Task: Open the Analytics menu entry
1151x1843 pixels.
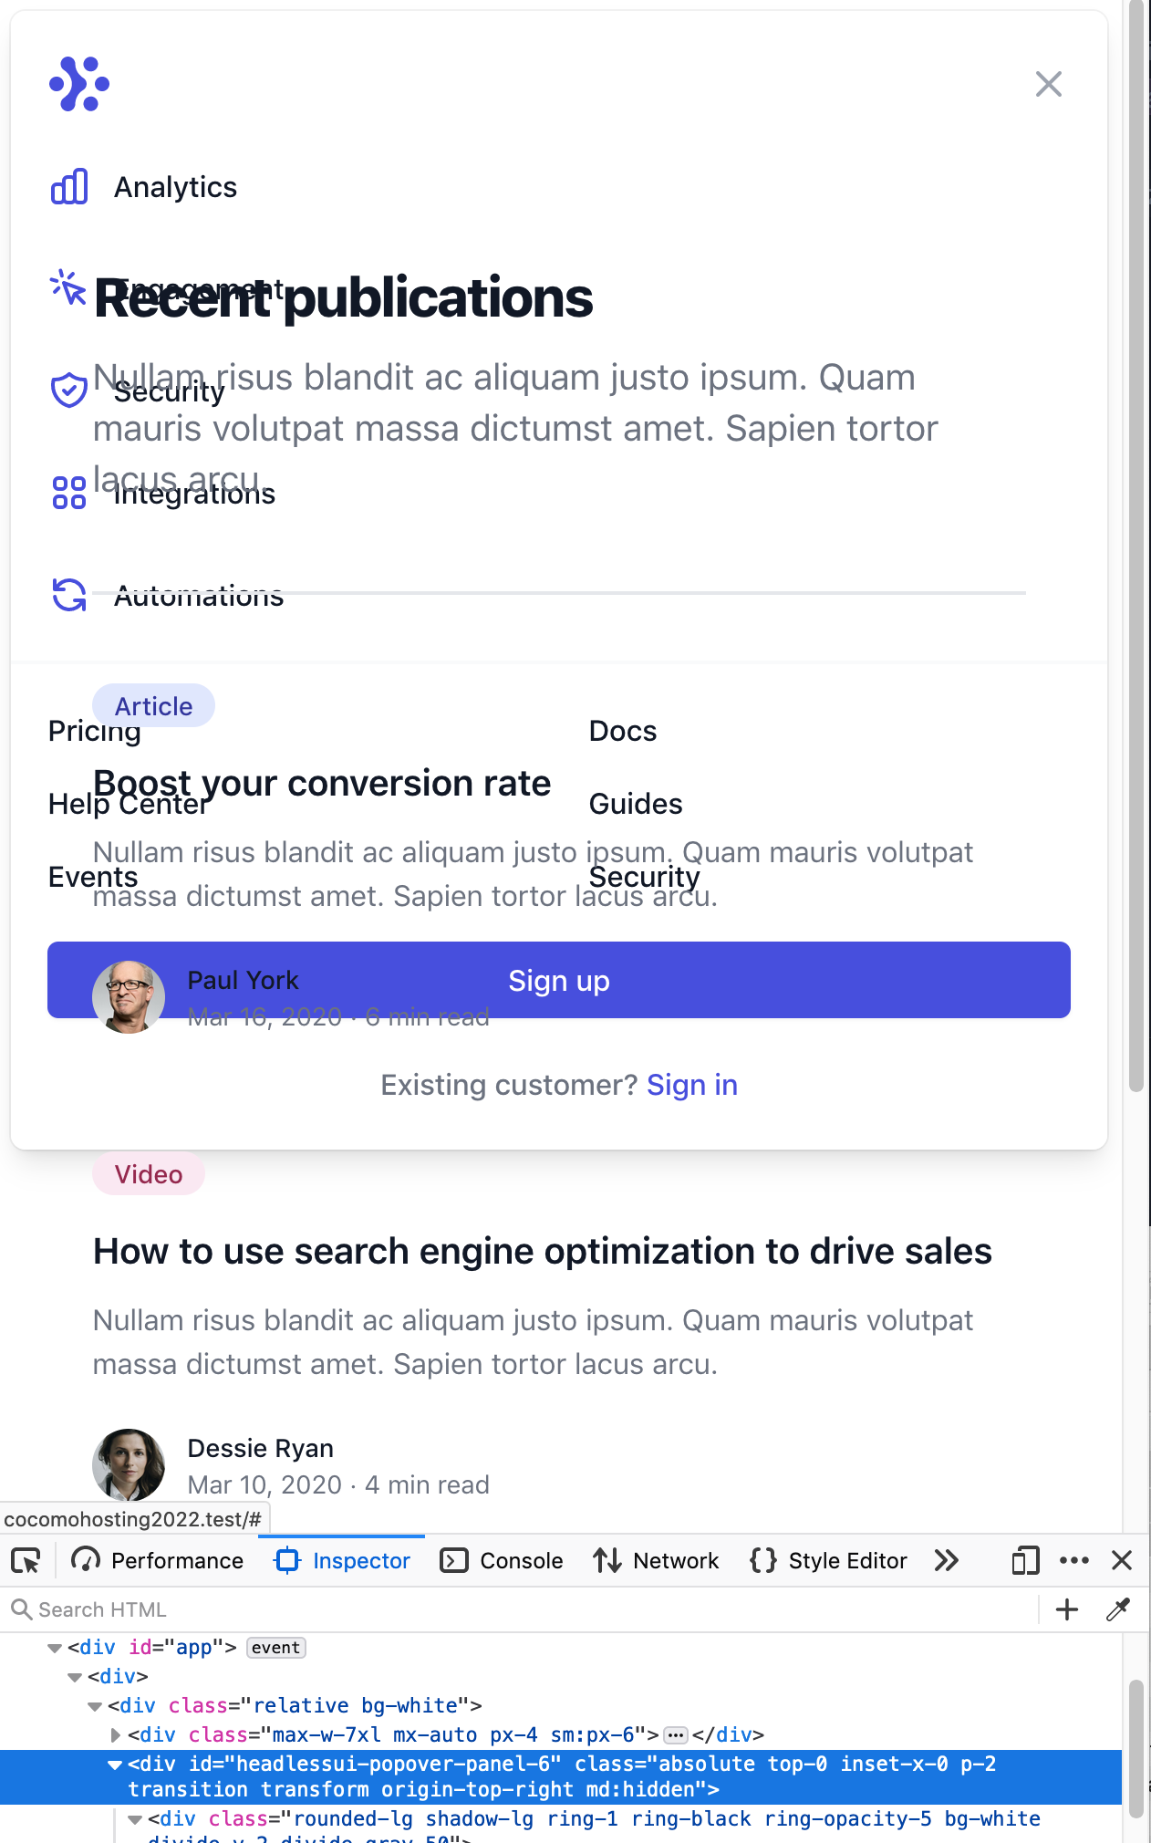Action: 176,187
